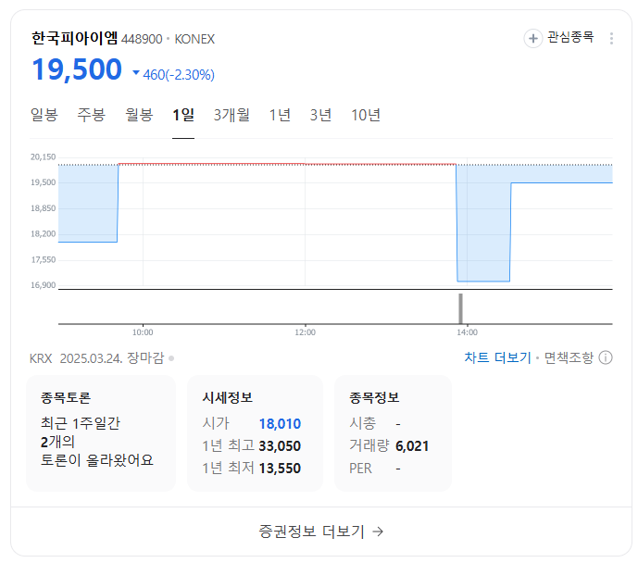
Task: Click the current price 19,500
Action: point(77,69)
